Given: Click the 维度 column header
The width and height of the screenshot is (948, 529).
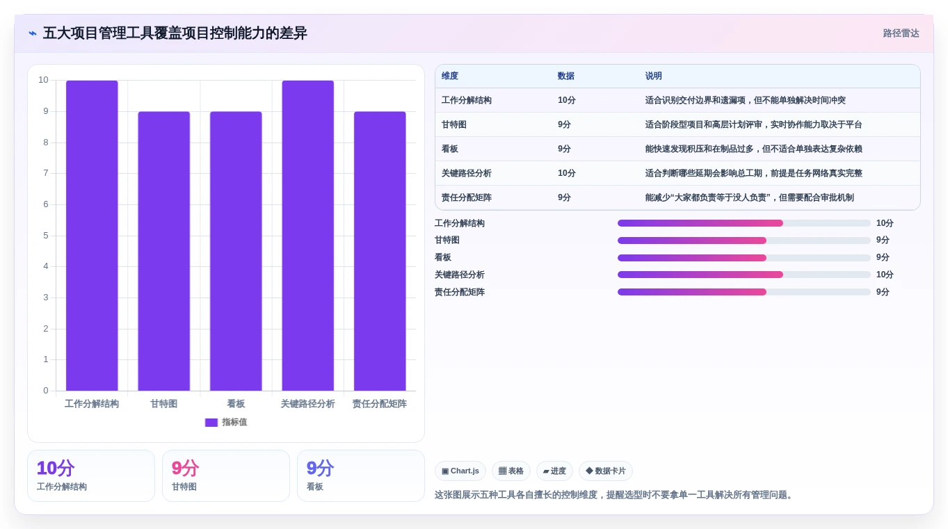Looking at the screenshot, I should click(450, 76).
